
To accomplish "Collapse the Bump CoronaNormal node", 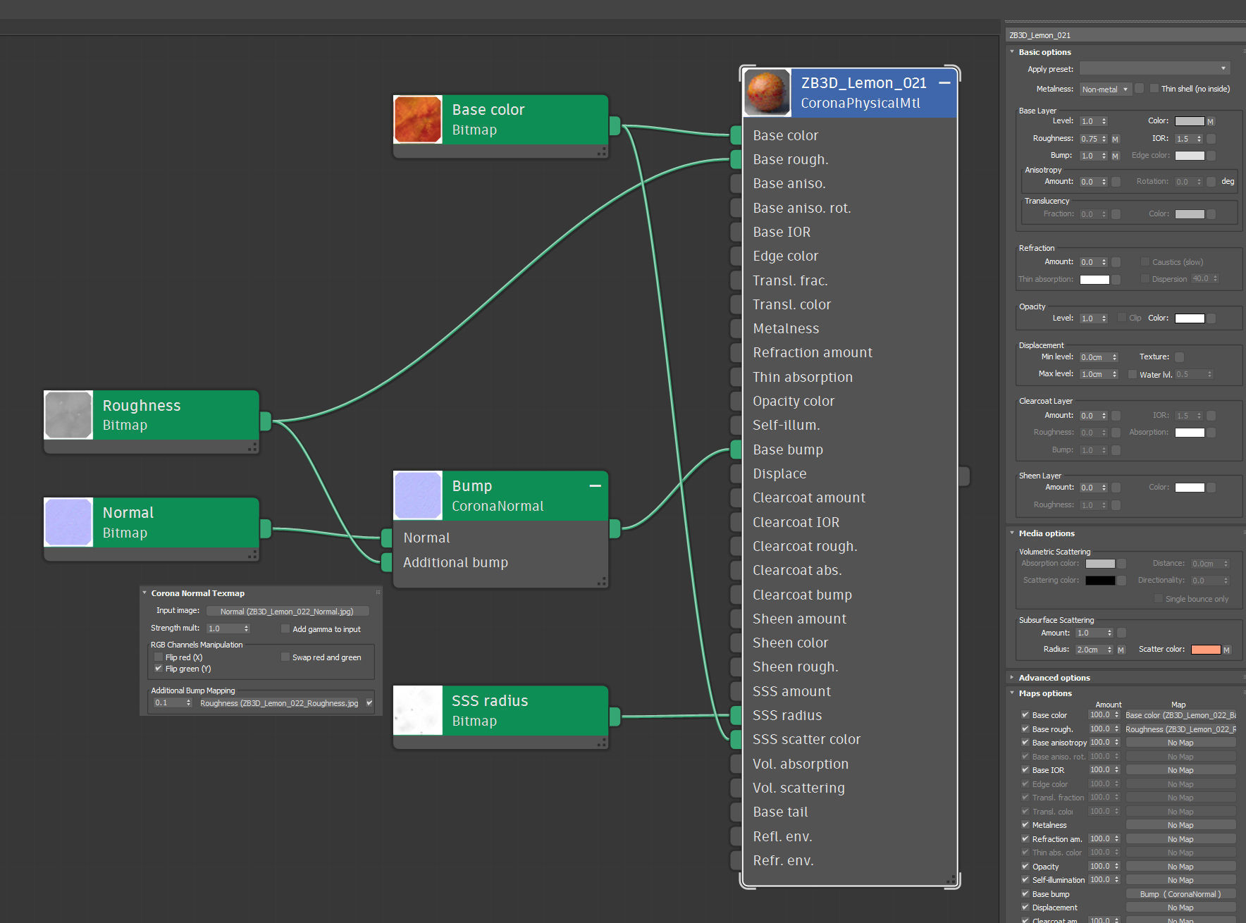I will click(x=595, y=486).
